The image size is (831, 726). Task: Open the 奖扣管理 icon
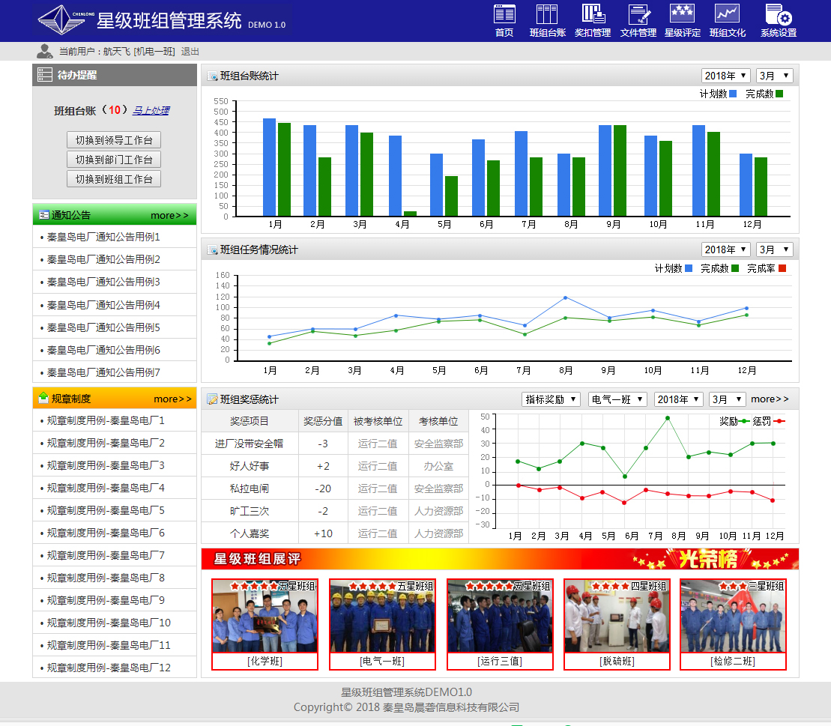pos(593,15)
